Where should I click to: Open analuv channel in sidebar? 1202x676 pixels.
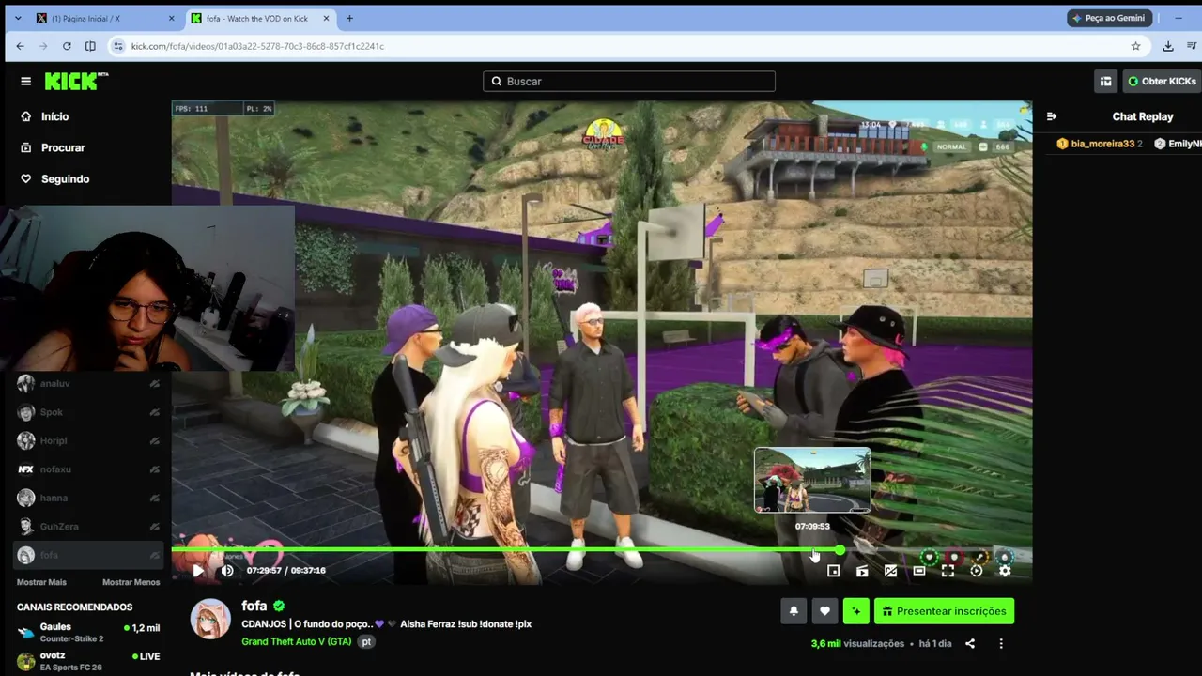pyautogui.click(x=89, y=383)
